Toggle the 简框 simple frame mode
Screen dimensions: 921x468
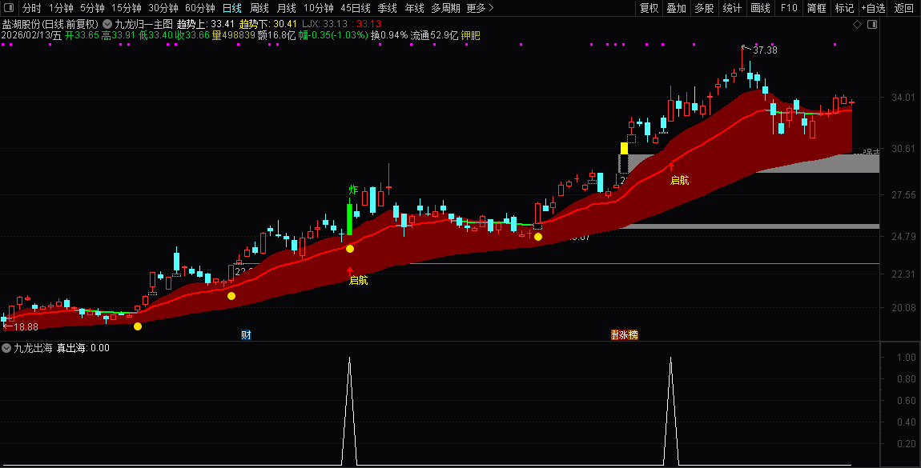(x=816, y=8)
